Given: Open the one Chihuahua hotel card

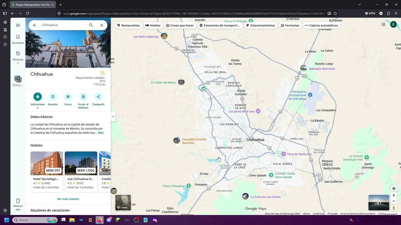Looking at the screenshot, I should 81,172.
